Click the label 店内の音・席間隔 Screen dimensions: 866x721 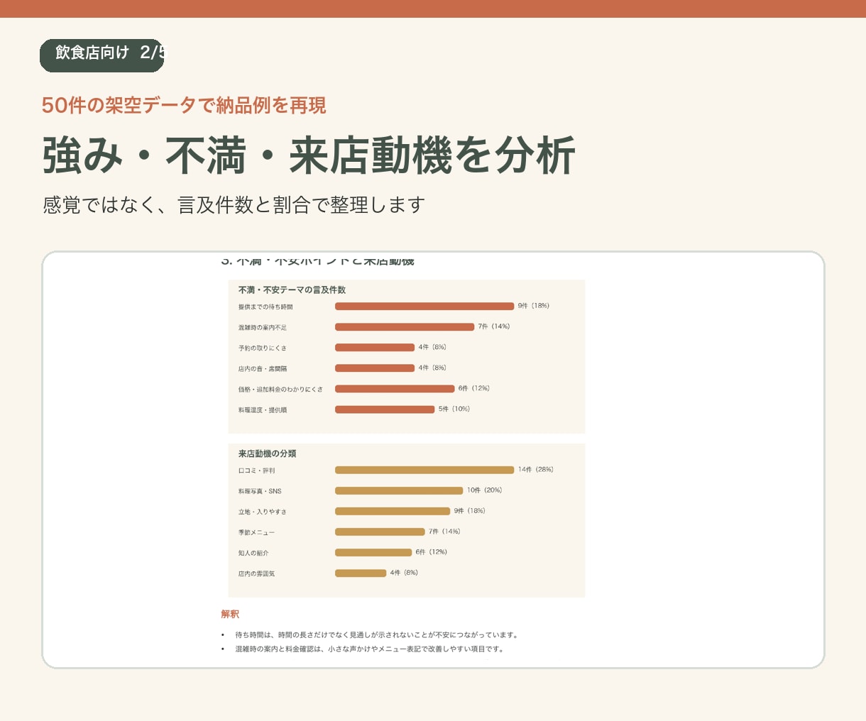(x=263, y=369)
